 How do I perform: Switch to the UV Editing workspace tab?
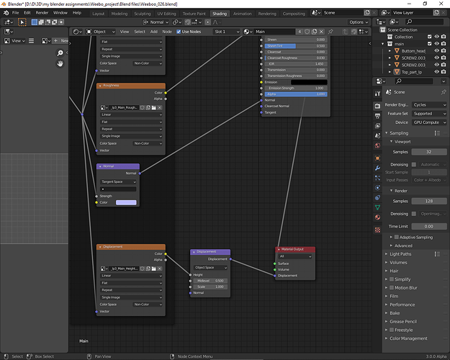point(166,14)
